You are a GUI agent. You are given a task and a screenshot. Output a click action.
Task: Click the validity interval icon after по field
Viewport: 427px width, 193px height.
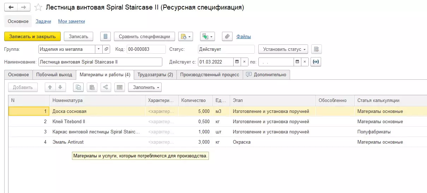[316, 62]
